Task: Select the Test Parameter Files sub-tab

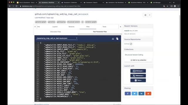Action: [x=100, y=32]
